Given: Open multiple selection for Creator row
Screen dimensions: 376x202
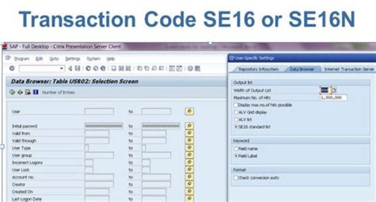Looking at the screenshot, I should tap(190, 184).
